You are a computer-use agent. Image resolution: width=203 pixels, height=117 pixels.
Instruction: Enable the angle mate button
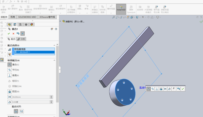[x=9, y=102]
